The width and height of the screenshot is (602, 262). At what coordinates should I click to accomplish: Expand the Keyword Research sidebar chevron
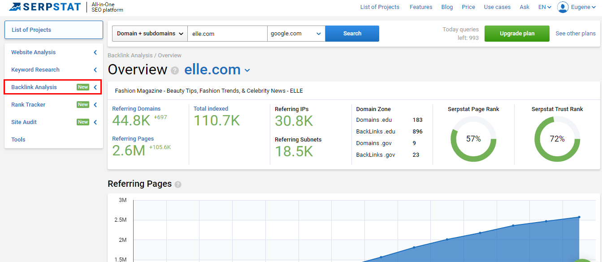tap(95, 70)
